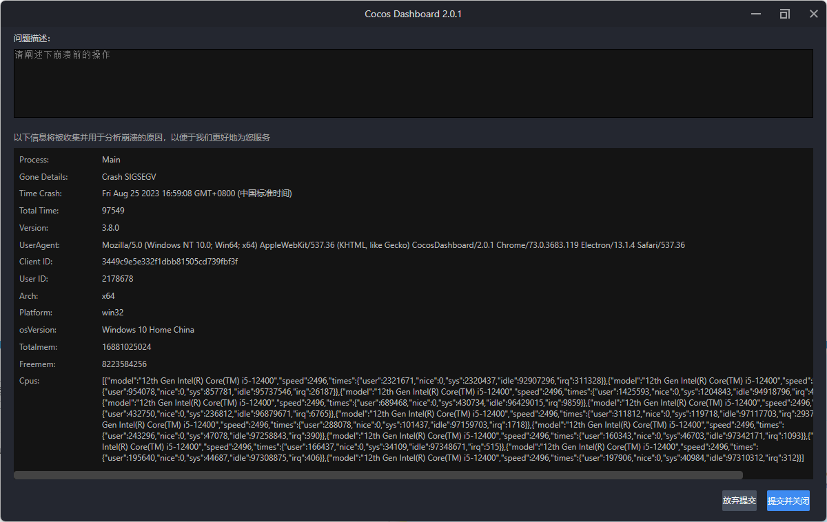Screen dimensions: 827x522
Task: Click the UserAgent Mozilla/5.0 string
Action: click(x=393, y=245)
